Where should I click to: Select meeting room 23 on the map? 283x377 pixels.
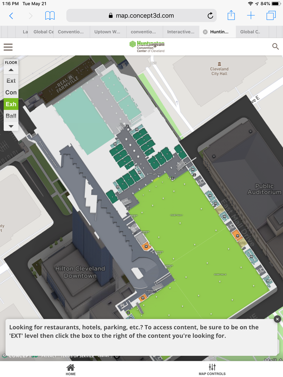point(140,133)
